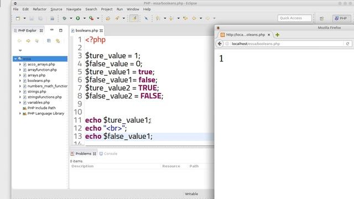Open the Help menu
The image size is (354, 199).
point(147,9)
